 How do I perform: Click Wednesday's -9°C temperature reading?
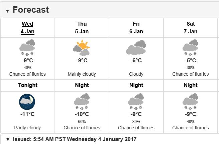tap(27, 60)
